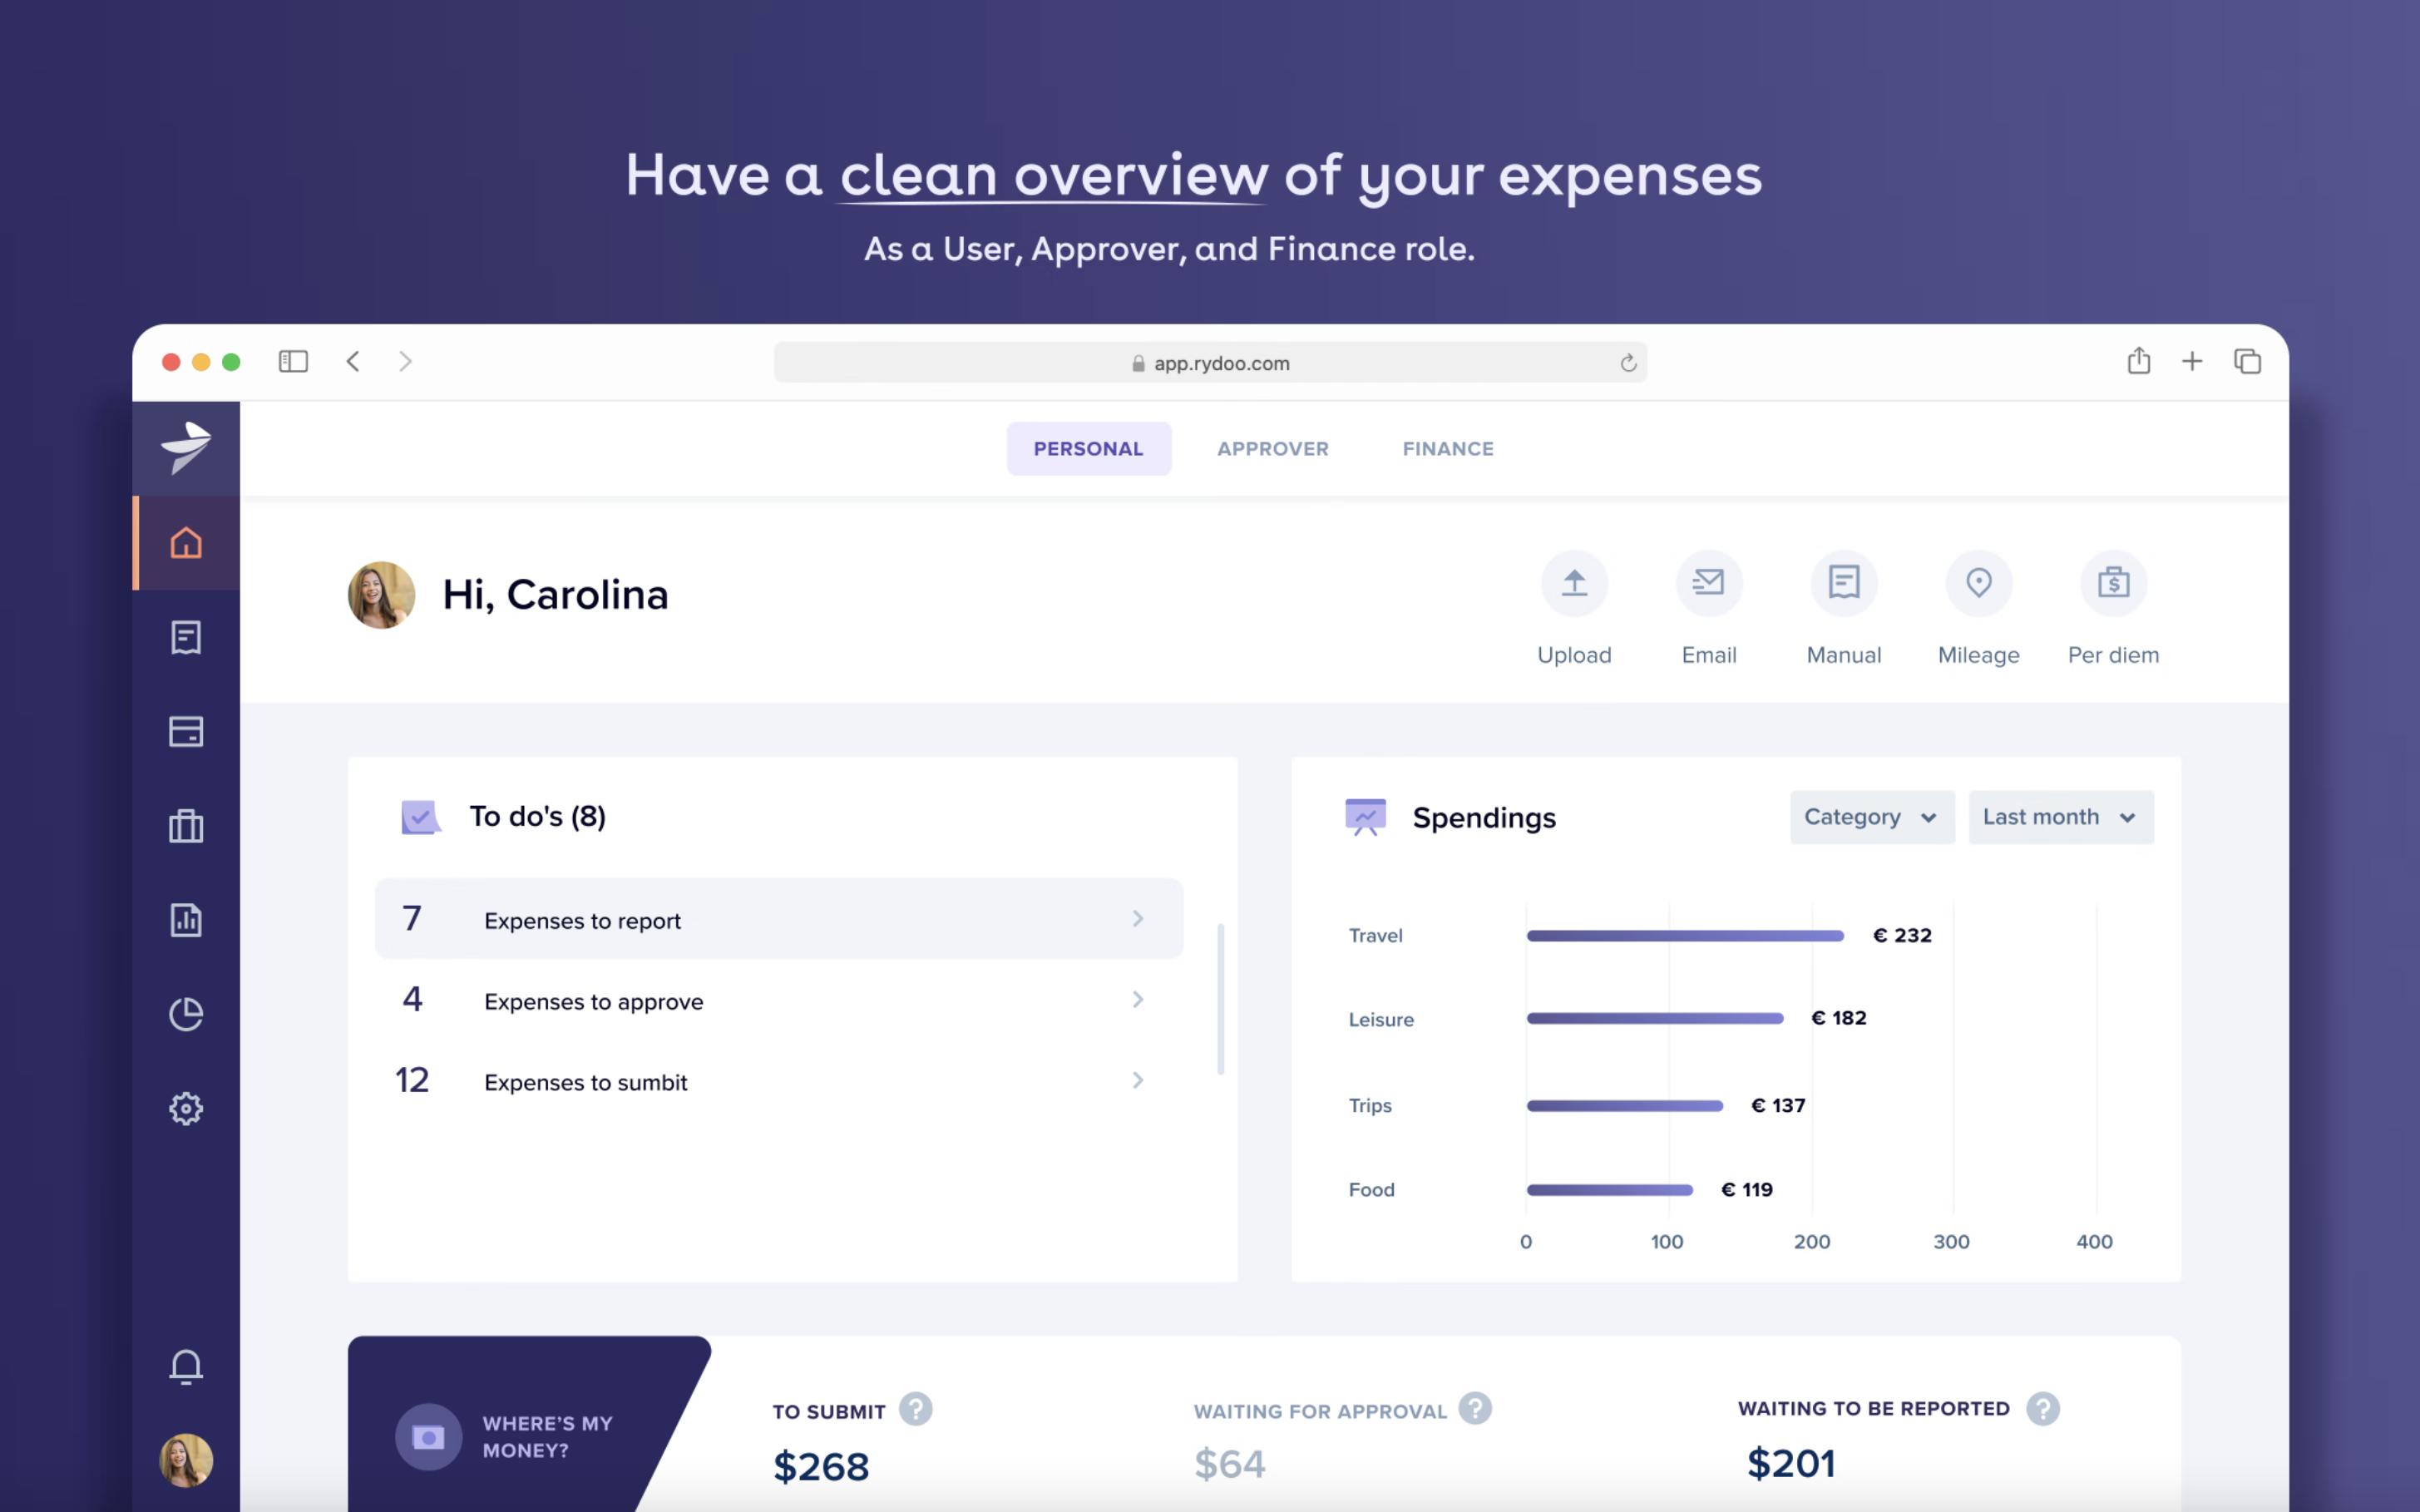
Task: Click the suitcase trips sidebar icon
Action: click(186, 826)
